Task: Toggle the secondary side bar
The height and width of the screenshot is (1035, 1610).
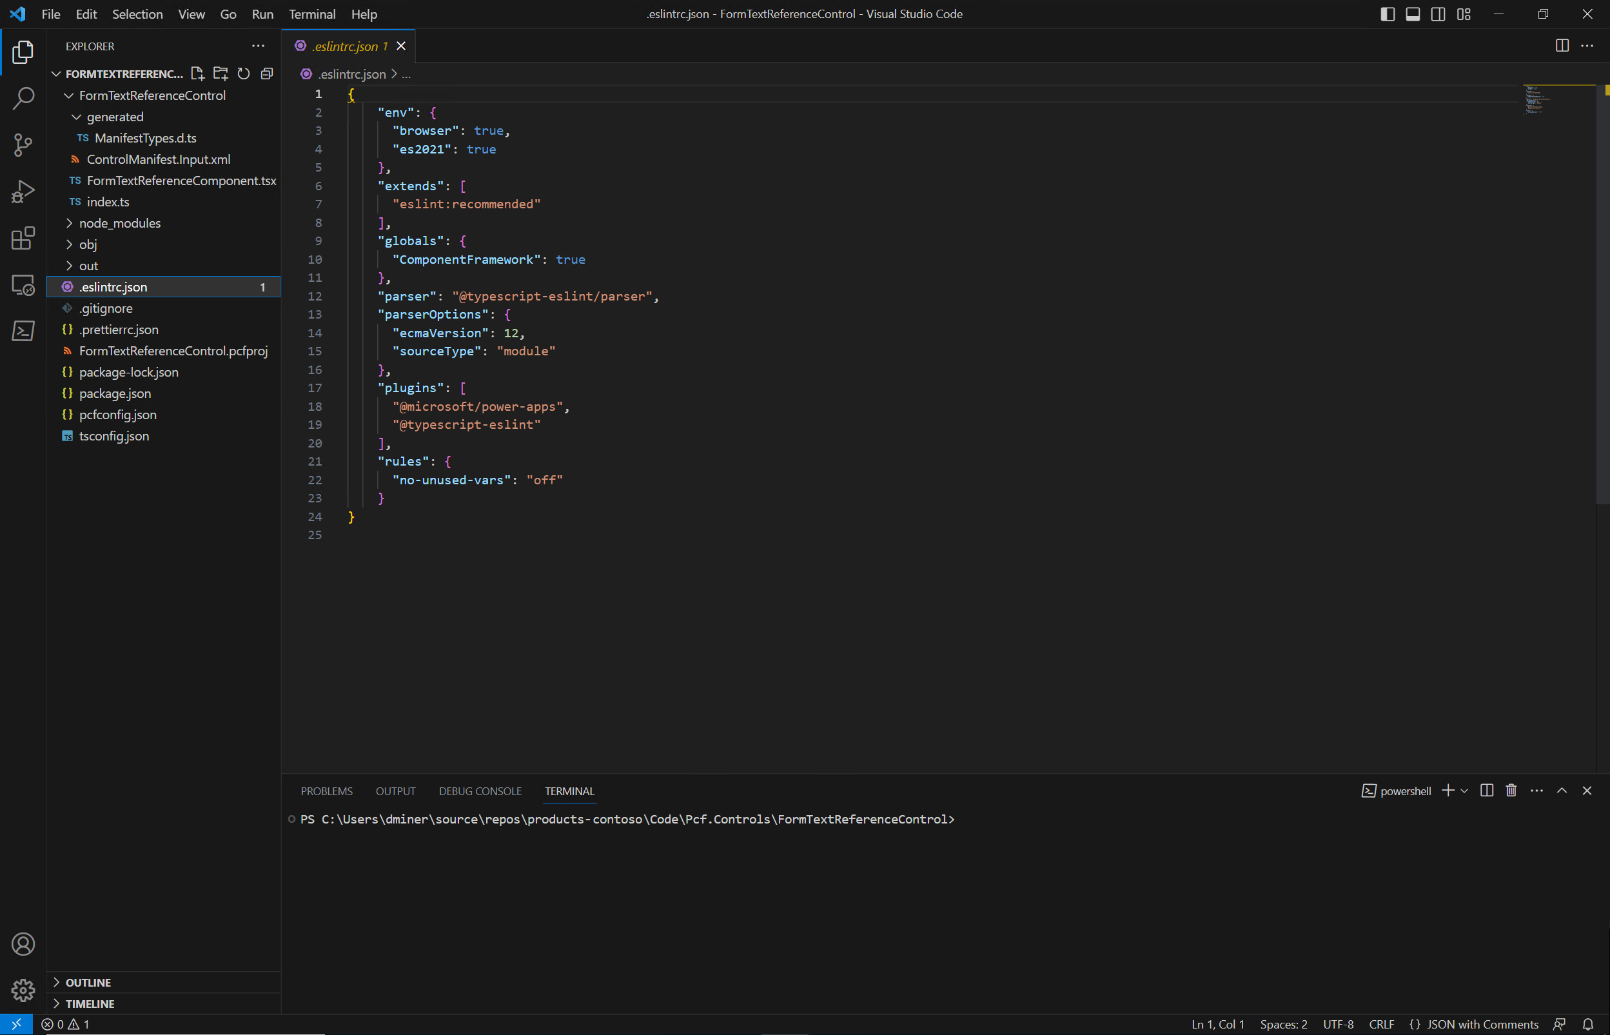Action: (x=1438, y=14)
